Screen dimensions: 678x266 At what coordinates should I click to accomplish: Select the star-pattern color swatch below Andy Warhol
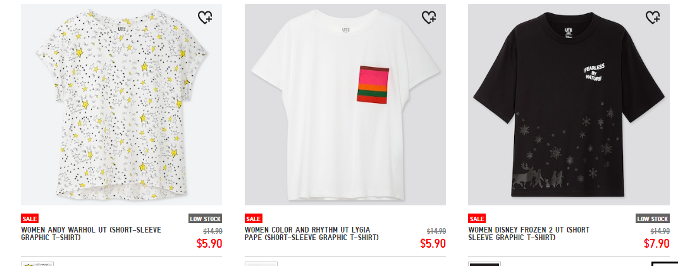(x=37, y=264)
